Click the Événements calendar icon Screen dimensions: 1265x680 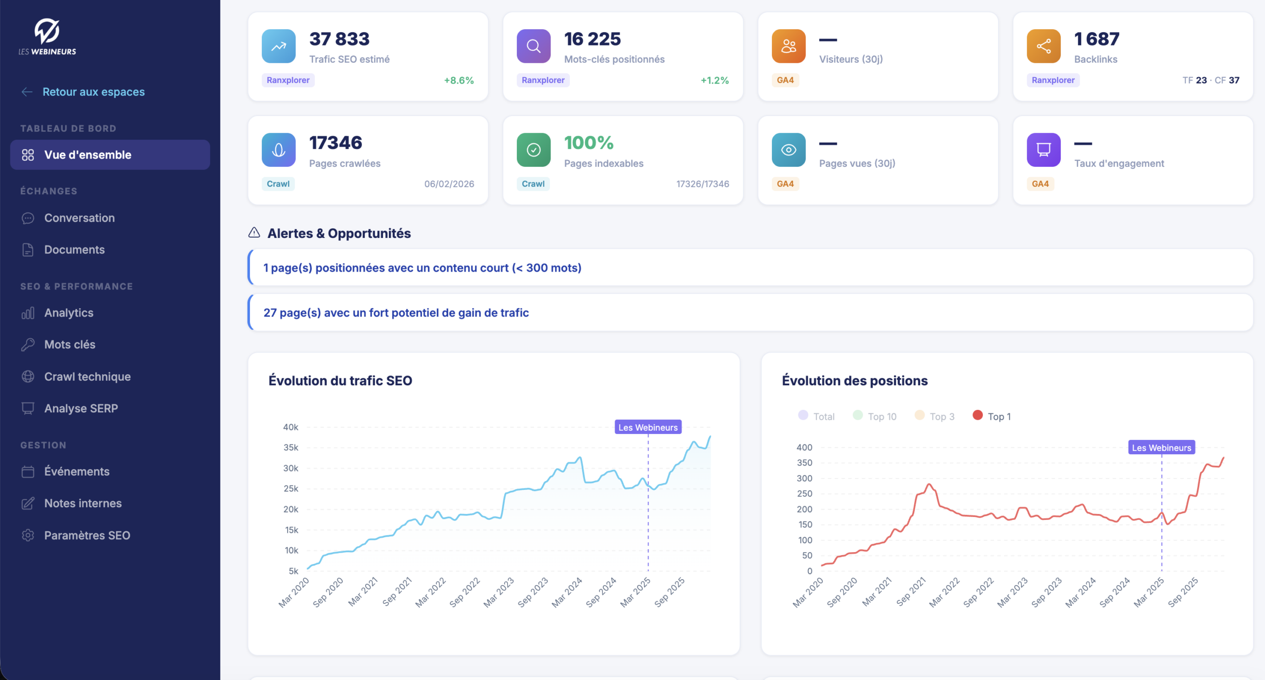[x=28, y=471]
